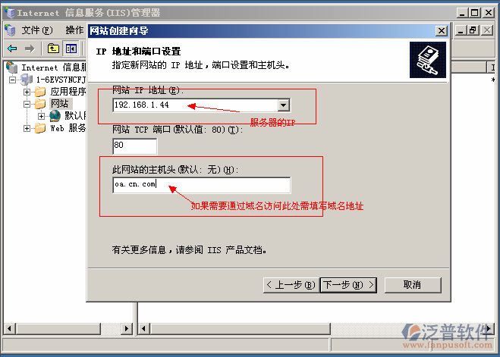Expand the 应用程序 tree node
This screenshot has height=357, width=500.
[27, 92]
